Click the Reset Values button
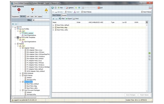This screenshot has height=104, width=164. (x=144, y=95)
